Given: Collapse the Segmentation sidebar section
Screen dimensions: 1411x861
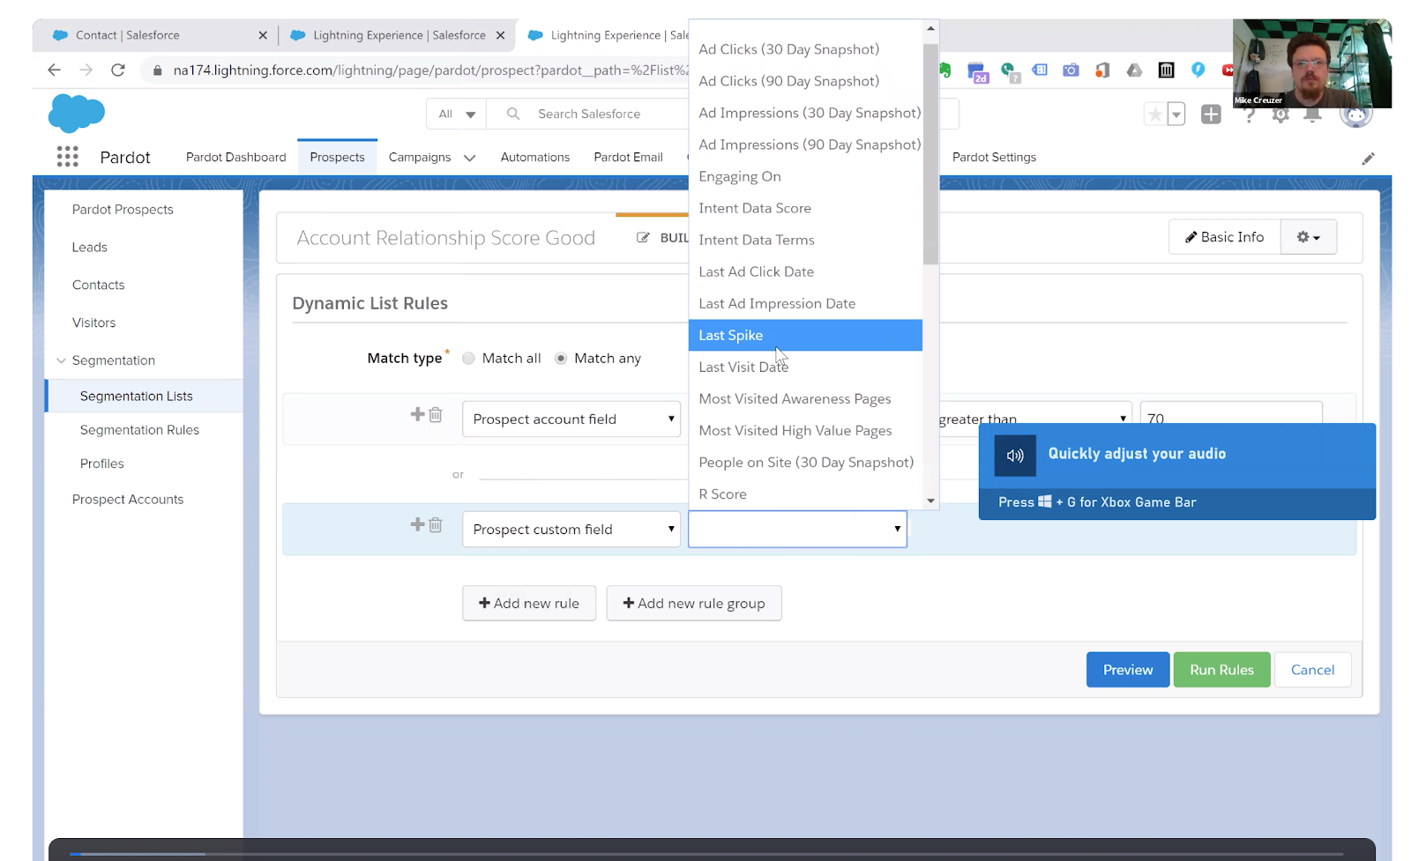Looking at the screenshot, I should pos(61,360).
